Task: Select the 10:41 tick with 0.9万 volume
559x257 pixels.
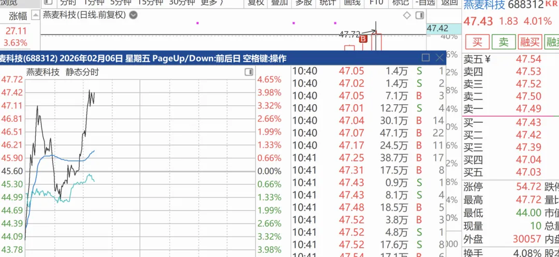Action: click(x=369, y=183)
